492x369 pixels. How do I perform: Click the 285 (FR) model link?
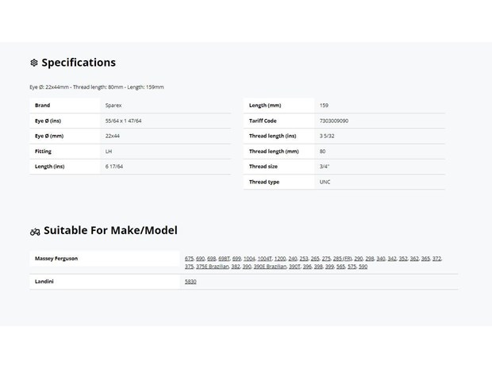(342, 259)
